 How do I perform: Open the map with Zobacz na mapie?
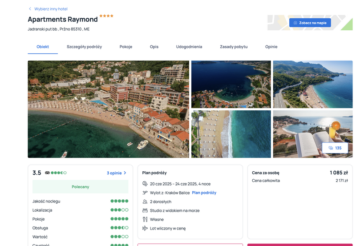pos(310,23)
